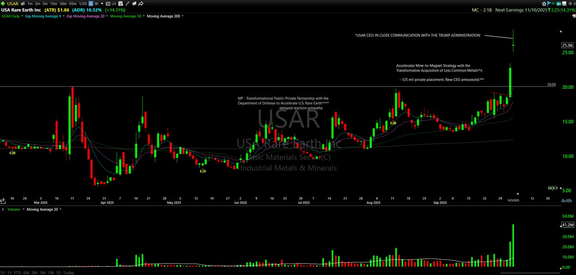576x275 pixels.
Task: Click the Tc template icon in toolbar
Action: 108,4
